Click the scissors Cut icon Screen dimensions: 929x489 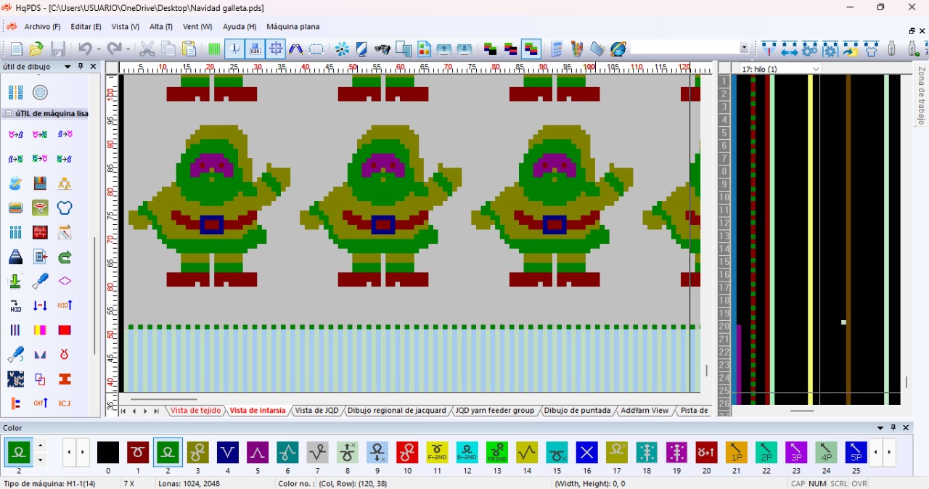[147, 49]
